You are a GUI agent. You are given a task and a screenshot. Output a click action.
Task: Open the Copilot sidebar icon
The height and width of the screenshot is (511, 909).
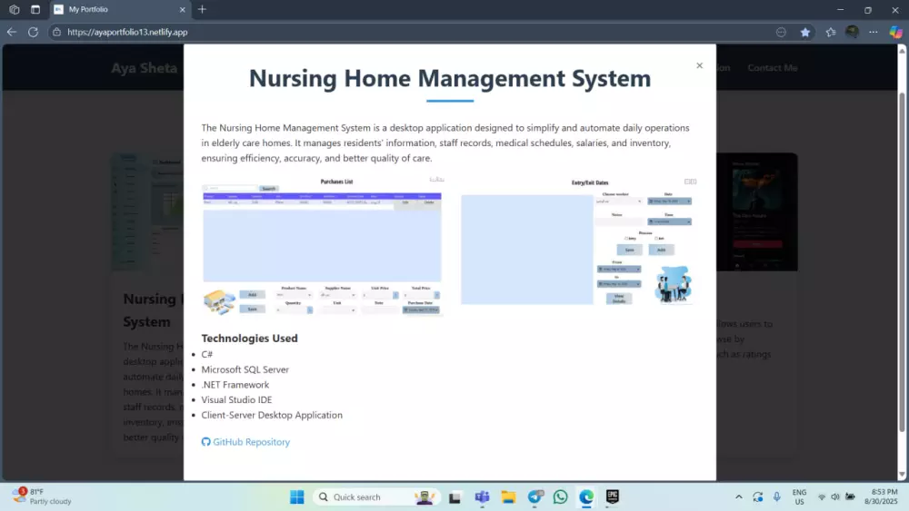(x=895, y=32)
